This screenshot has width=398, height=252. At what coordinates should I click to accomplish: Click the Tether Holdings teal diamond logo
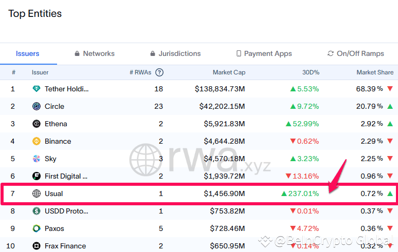coord(37,89)
